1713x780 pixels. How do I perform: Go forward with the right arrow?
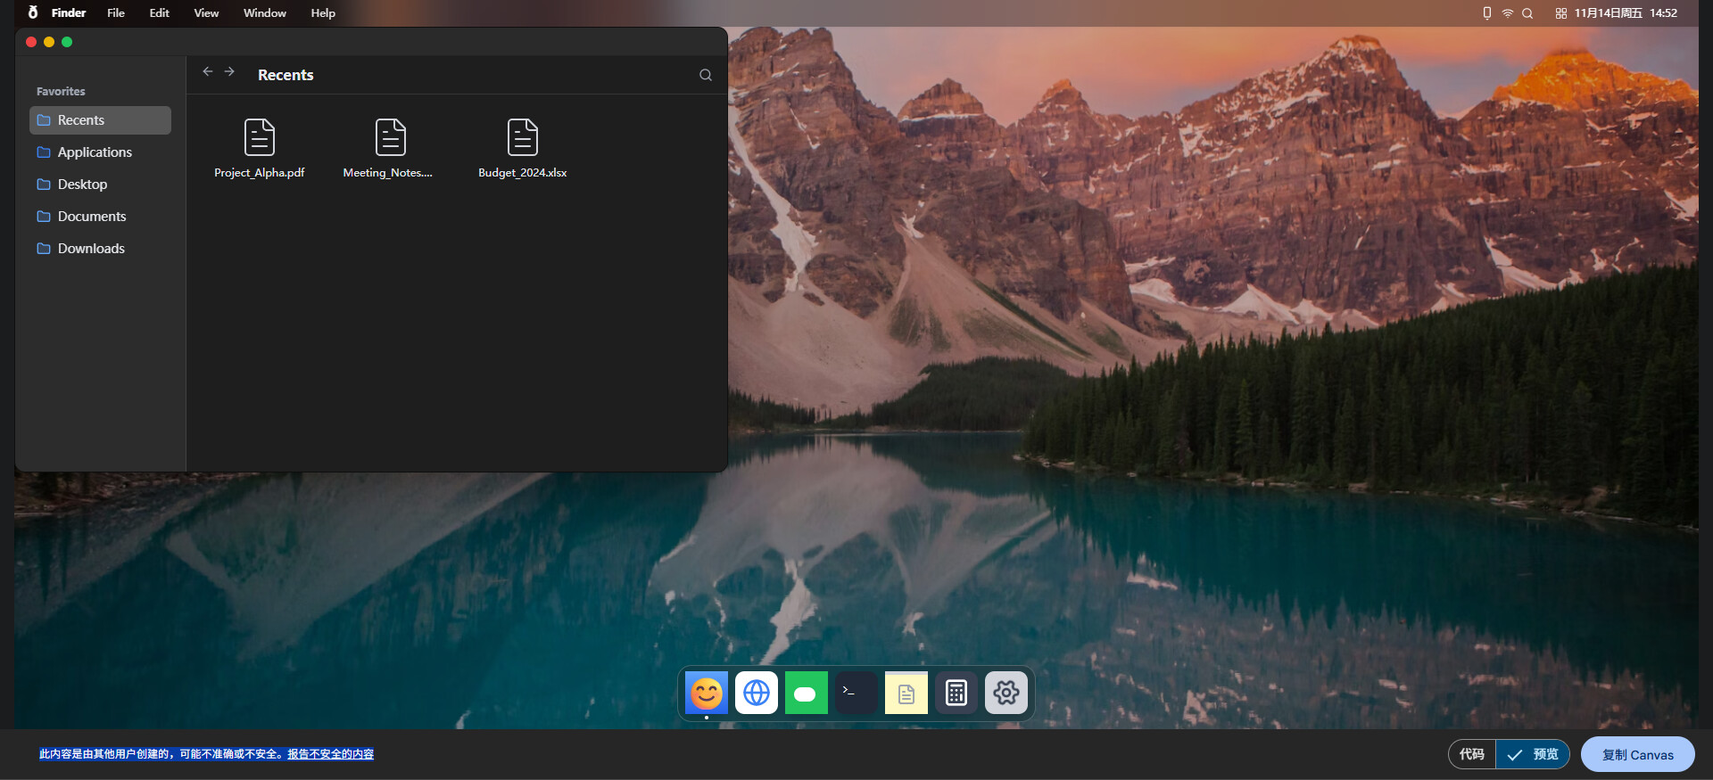pos(229,71)
